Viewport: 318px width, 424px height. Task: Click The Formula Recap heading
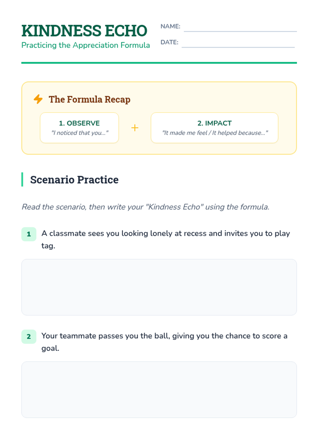[90, 99]
